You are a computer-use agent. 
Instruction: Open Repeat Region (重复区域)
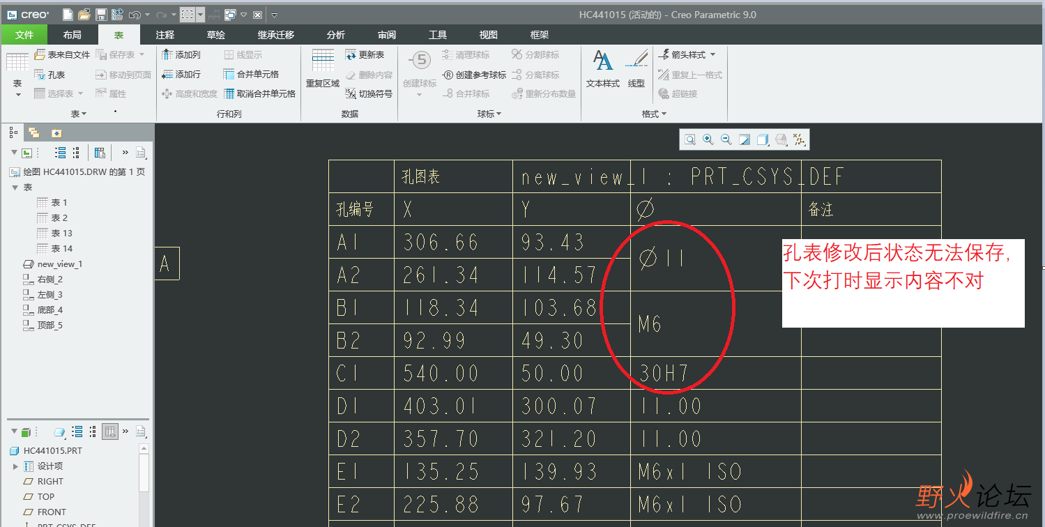(323, 69)
